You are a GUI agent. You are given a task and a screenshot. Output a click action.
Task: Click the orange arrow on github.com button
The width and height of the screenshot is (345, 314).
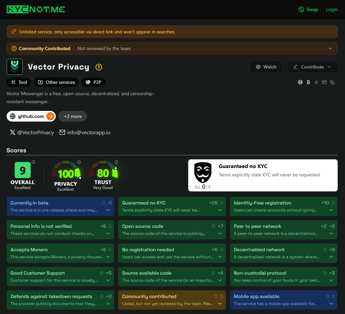pyautogui.click(x=50, y=116)
